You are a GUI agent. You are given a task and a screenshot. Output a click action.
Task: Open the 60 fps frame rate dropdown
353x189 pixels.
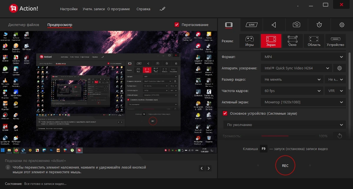point(292,91)
